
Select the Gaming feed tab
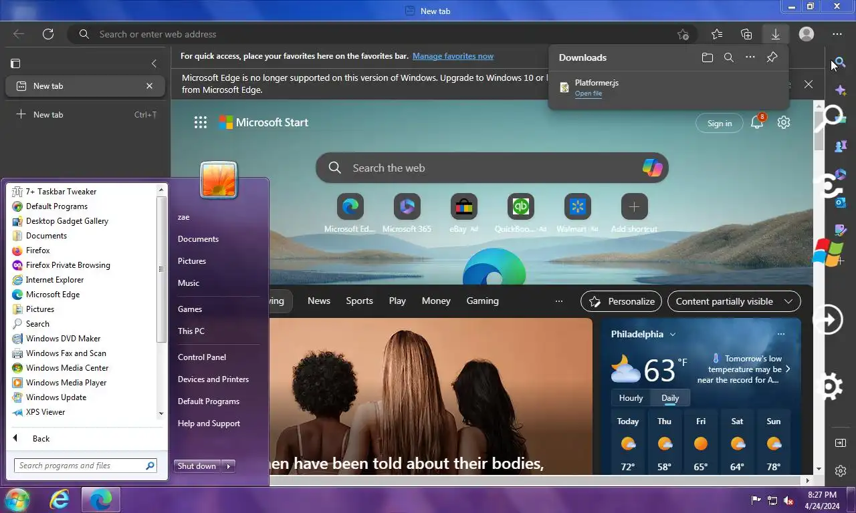482,301
